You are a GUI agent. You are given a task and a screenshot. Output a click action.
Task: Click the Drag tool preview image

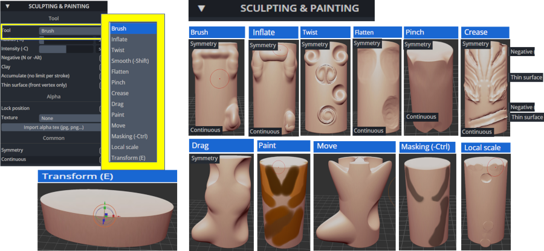221,202
